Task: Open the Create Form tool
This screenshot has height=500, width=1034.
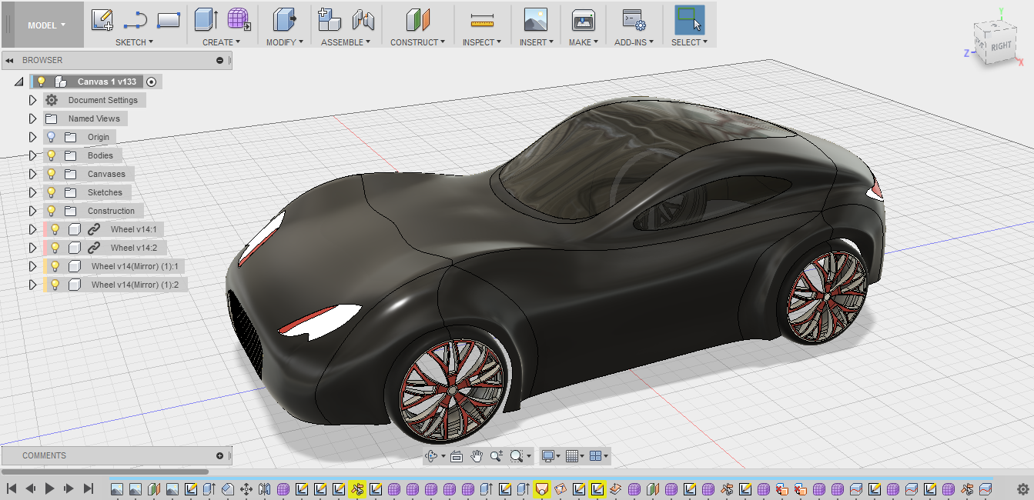Action: [239, 20]
